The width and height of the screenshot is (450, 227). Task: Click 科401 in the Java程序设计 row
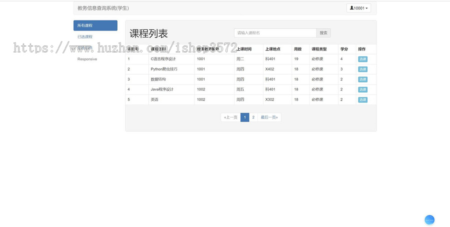point(270,89)
